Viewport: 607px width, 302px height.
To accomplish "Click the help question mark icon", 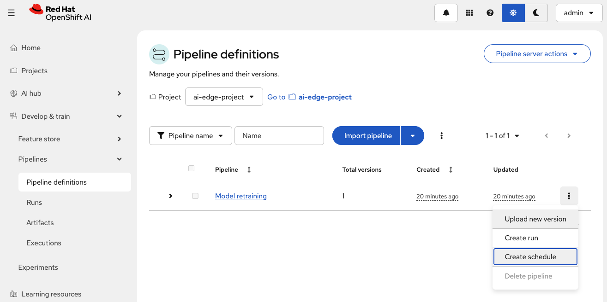I will (490, 13).
